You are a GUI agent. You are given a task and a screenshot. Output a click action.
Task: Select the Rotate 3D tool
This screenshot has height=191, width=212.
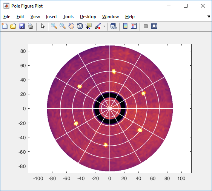point(80,26)
